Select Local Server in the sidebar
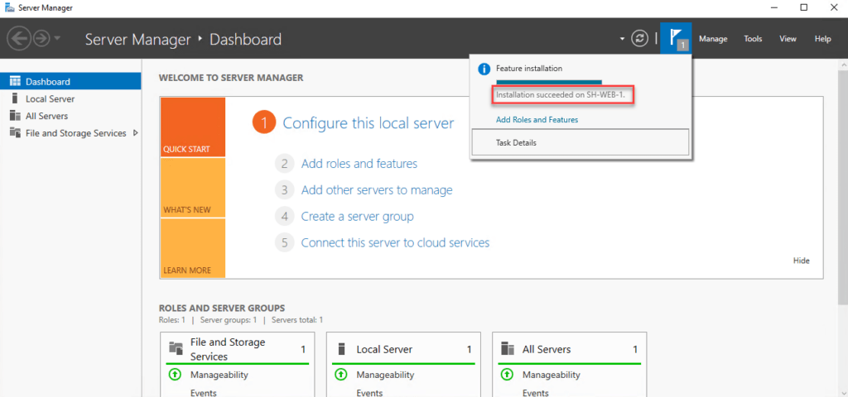This screenshot has height=397, width=848. coord(70,99)
